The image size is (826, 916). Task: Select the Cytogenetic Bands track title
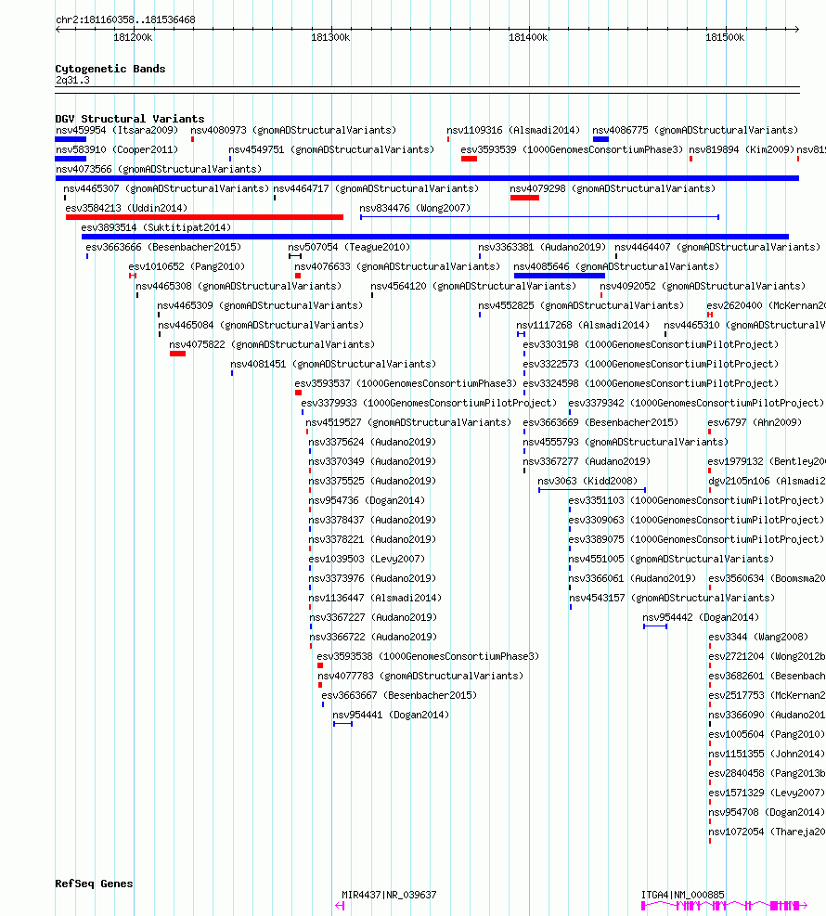pos(110,69)
